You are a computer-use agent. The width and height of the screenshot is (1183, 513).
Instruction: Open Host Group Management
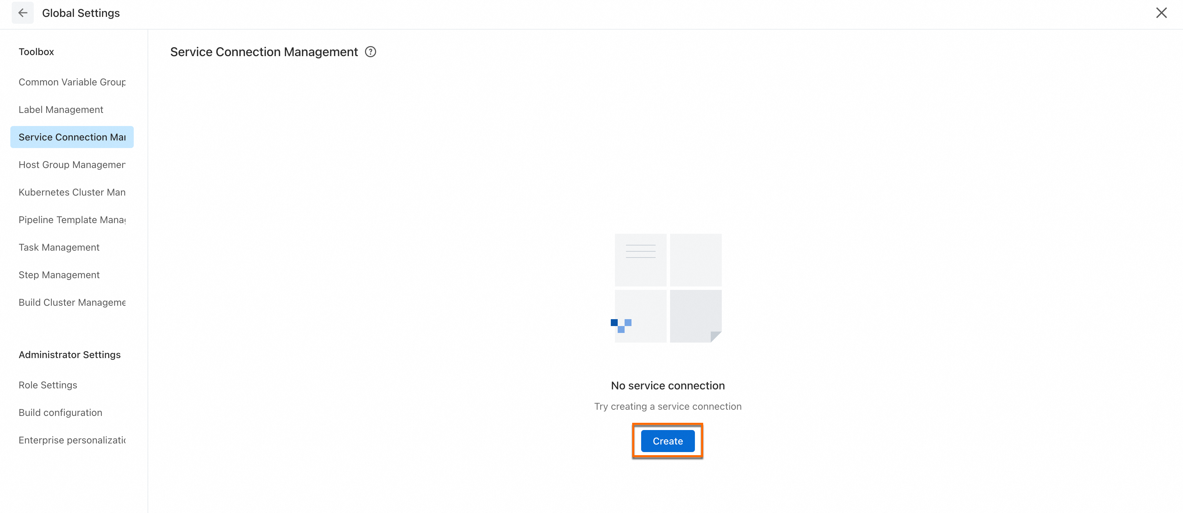[72, 165]
